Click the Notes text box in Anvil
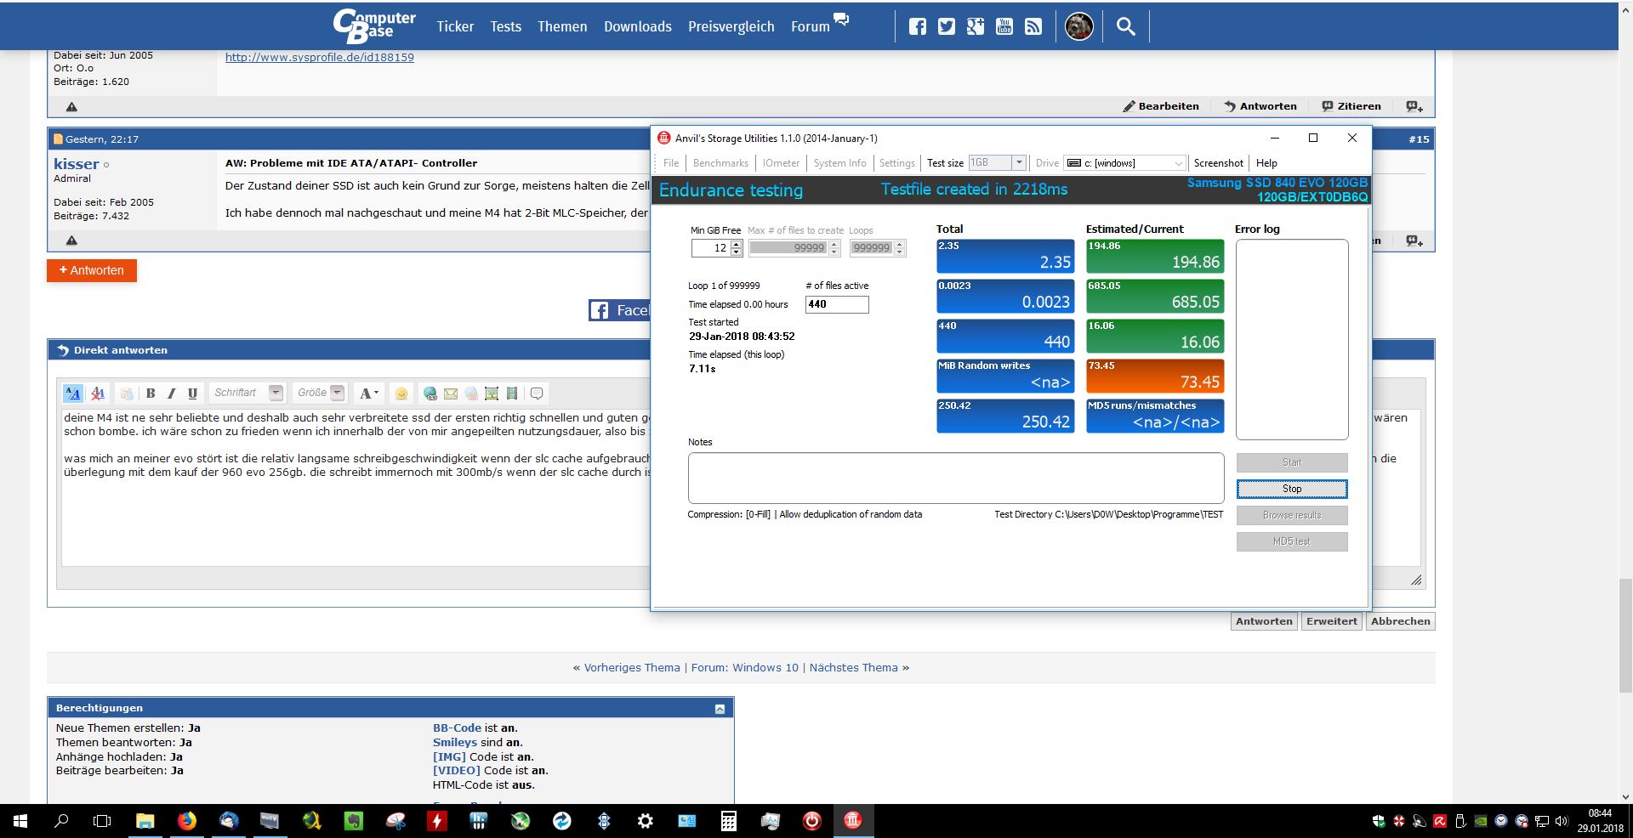The width and height of the screenshot is (1633, 838). tap(956, 478)
